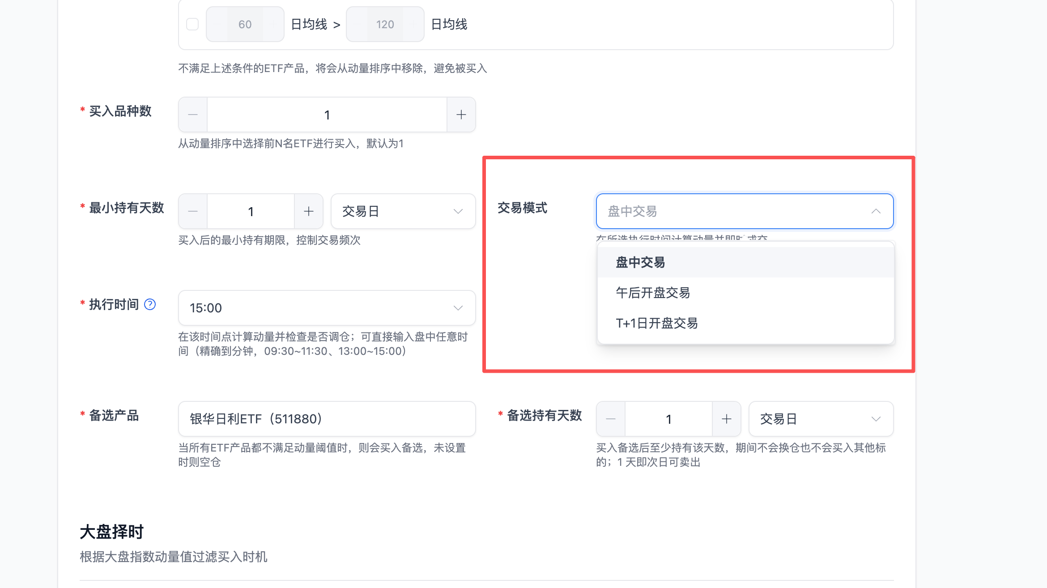The height and width of the screenshot is (588, 1047).
Task: Check the 60日均线 > 120日均线 checkbox
Action: point(192,24)
